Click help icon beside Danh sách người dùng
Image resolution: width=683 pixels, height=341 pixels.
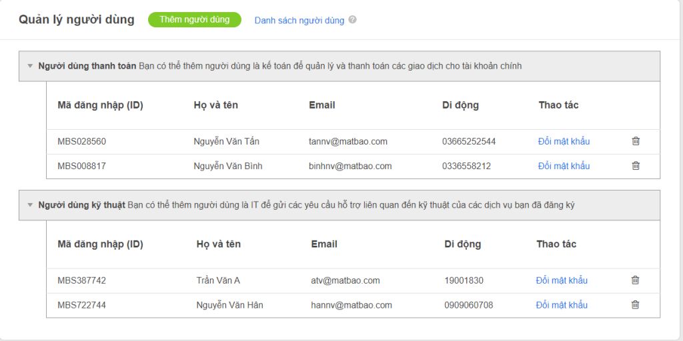(353, 20)
